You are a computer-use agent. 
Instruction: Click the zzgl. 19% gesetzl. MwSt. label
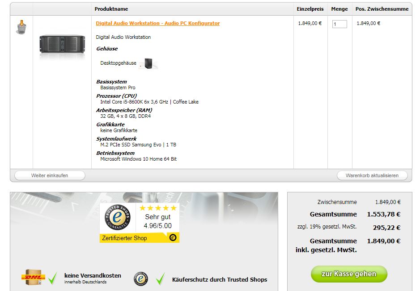pyautogui.click(x=327, y=227)
